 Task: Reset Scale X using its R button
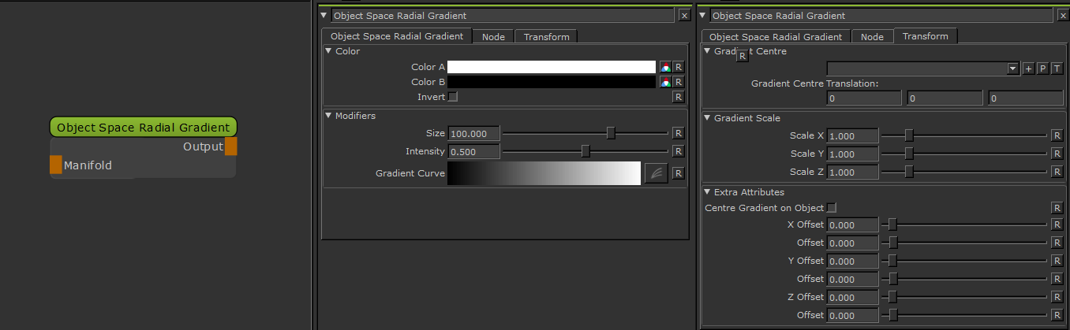tap(1057, 135)
